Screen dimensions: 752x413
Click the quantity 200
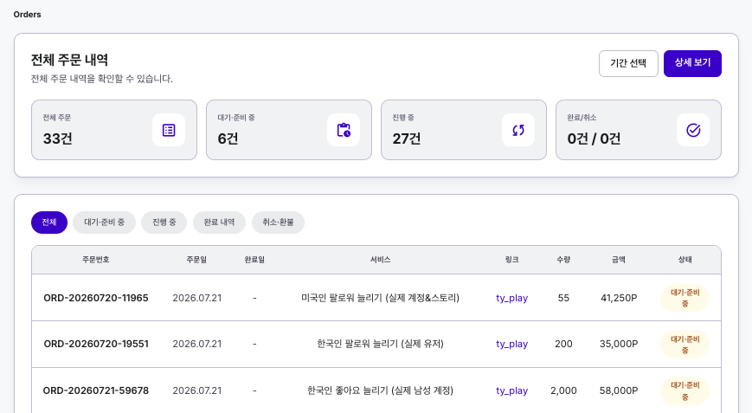click(563, 344)
